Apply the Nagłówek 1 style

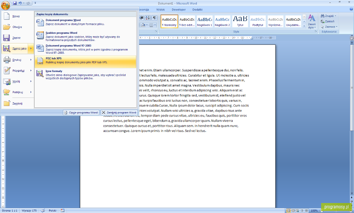[x=205, y=21]
